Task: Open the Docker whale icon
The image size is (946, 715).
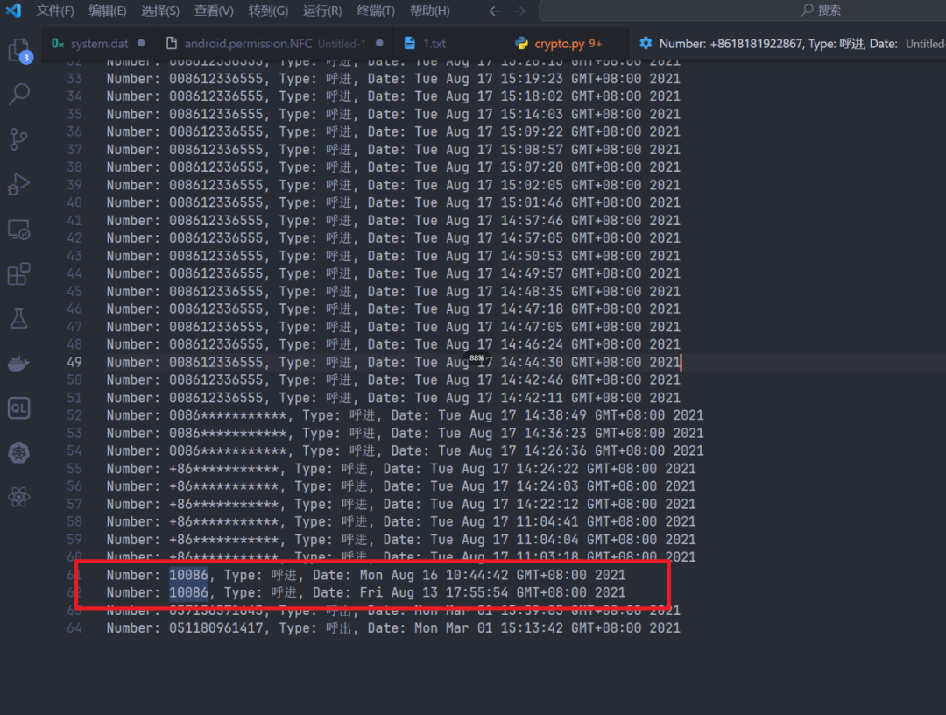Action: (18, 364)
